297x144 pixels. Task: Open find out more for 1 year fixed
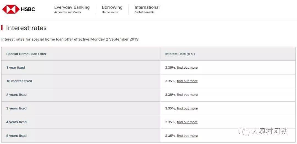[x=187, y=67]
